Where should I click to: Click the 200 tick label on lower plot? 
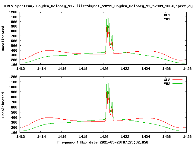click(x=14, y=127)
